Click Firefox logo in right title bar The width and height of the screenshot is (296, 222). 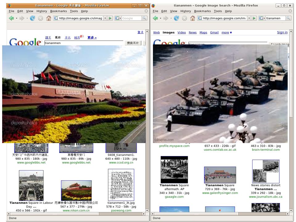[x=153, y=6]
